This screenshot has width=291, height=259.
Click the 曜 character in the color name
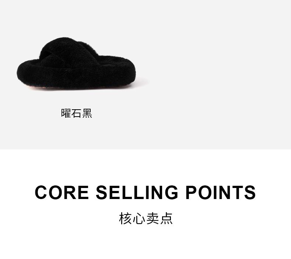66,113
